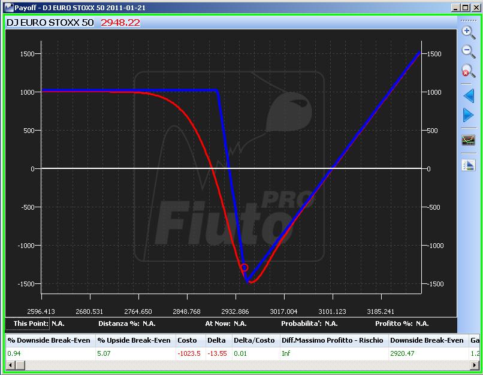Reset zoom with the red-cross magnifier icon

click(468, 71)
